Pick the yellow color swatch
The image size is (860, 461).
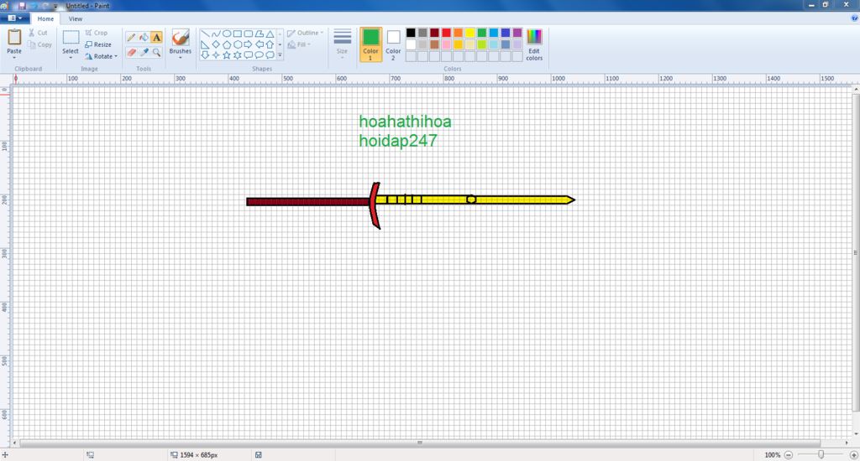click(x=470, y=33)
